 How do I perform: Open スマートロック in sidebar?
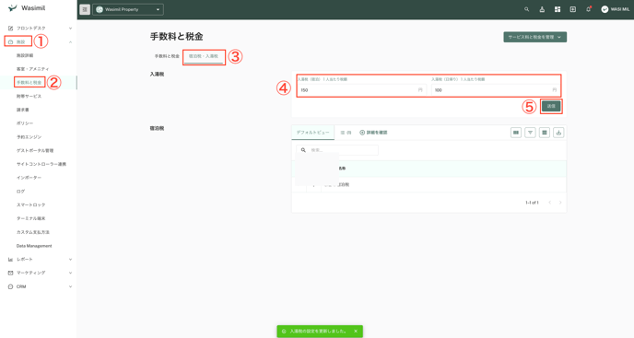[30, 205]
